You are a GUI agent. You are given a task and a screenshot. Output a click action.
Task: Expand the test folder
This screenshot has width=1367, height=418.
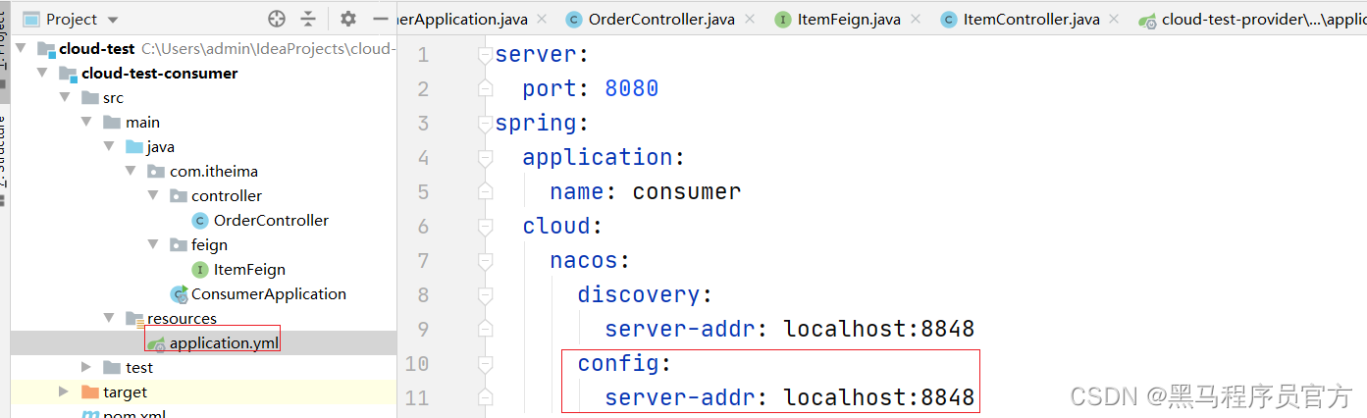87,367
